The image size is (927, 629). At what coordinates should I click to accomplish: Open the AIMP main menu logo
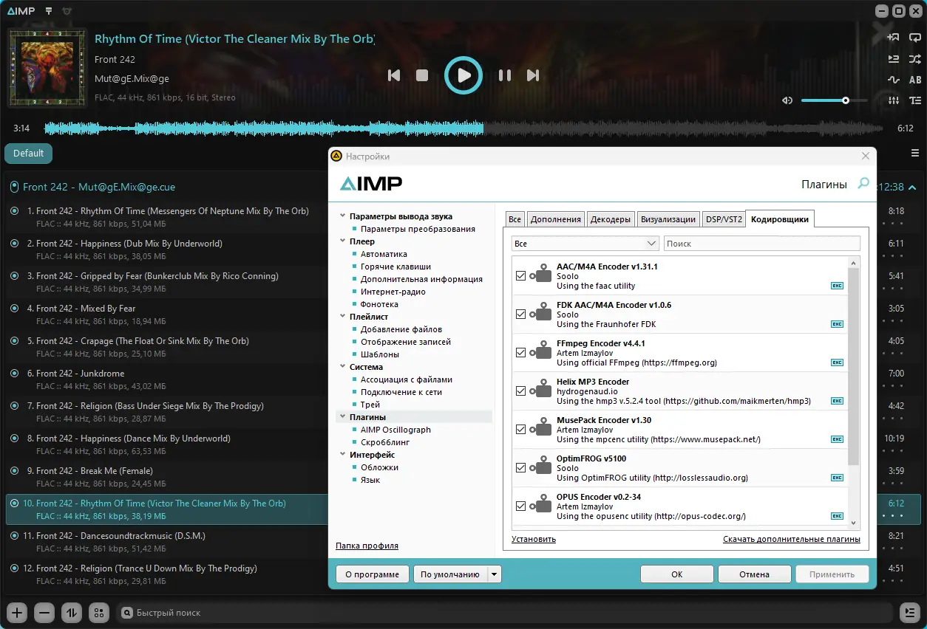22,11
